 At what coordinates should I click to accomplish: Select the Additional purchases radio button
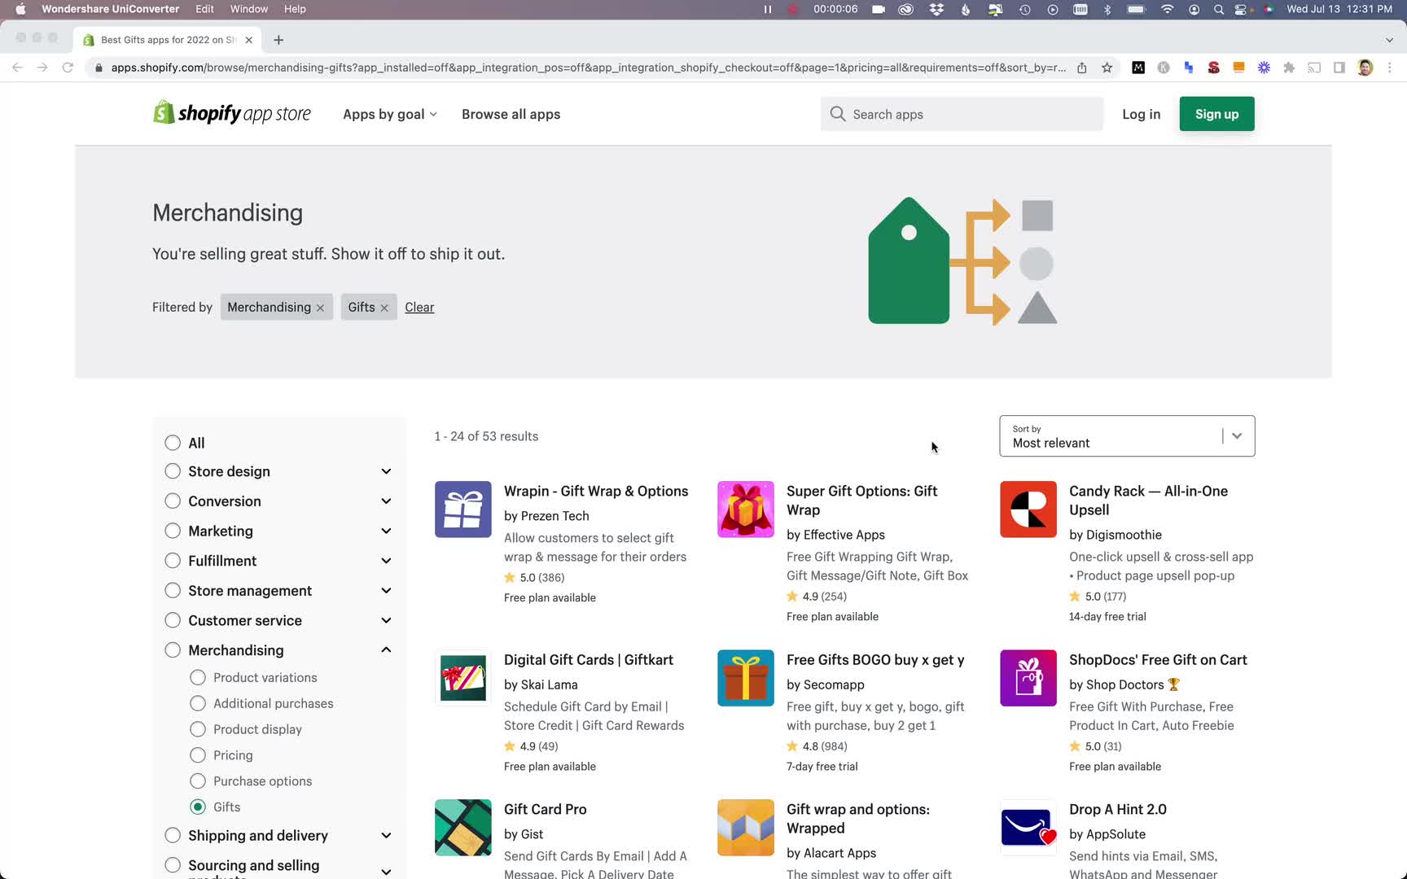point(198,703)
